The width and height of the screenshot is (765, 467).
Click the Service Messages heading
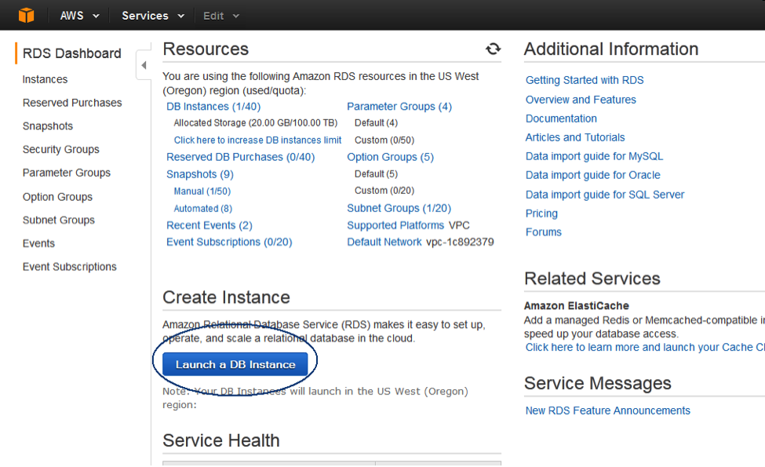598,383
